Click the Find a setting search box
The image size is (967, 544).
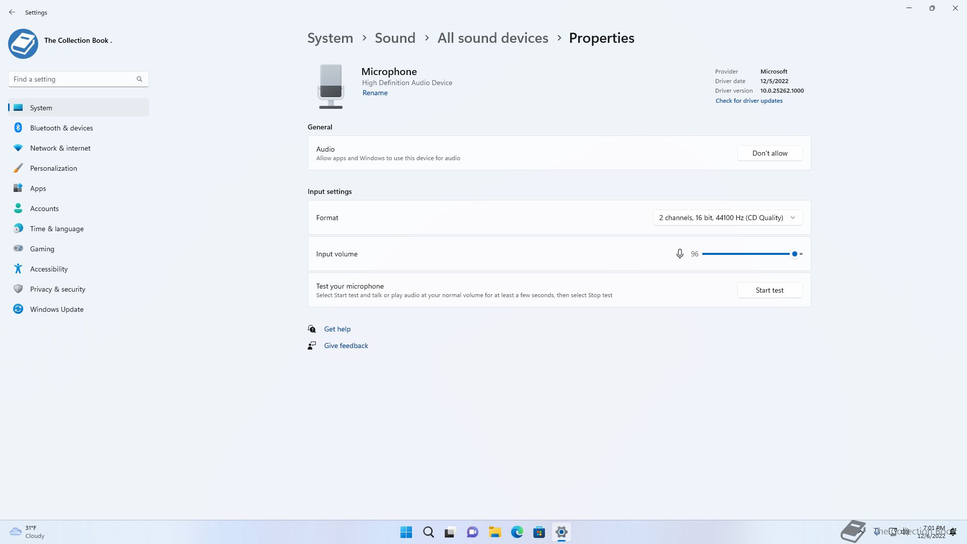pyautogui.click(x=73, y=79)
